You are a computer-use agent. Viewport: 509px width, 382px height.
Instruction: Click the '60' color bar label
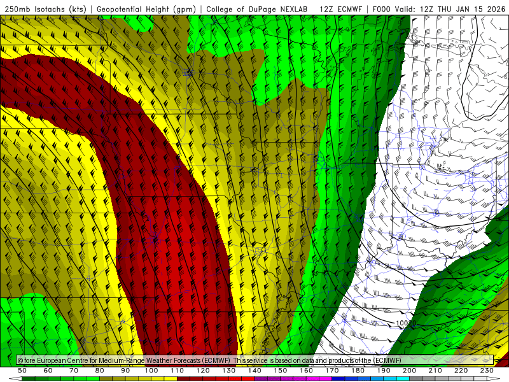pos(48,371)
